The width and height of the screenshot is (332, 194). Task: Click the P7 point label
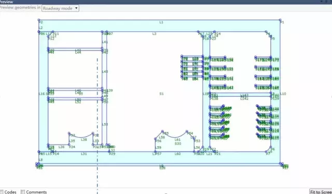(x=268, y=153)
